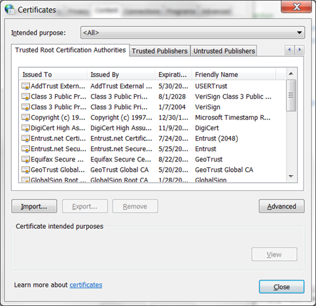The image size is (316, 306).
Task: Open the Intended purpose dropdown
Action: pos(192,33)
